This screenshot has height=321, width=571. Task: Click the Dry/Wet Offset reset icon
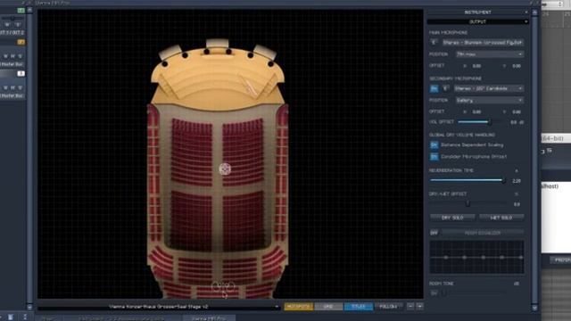[x=517, y=194]
